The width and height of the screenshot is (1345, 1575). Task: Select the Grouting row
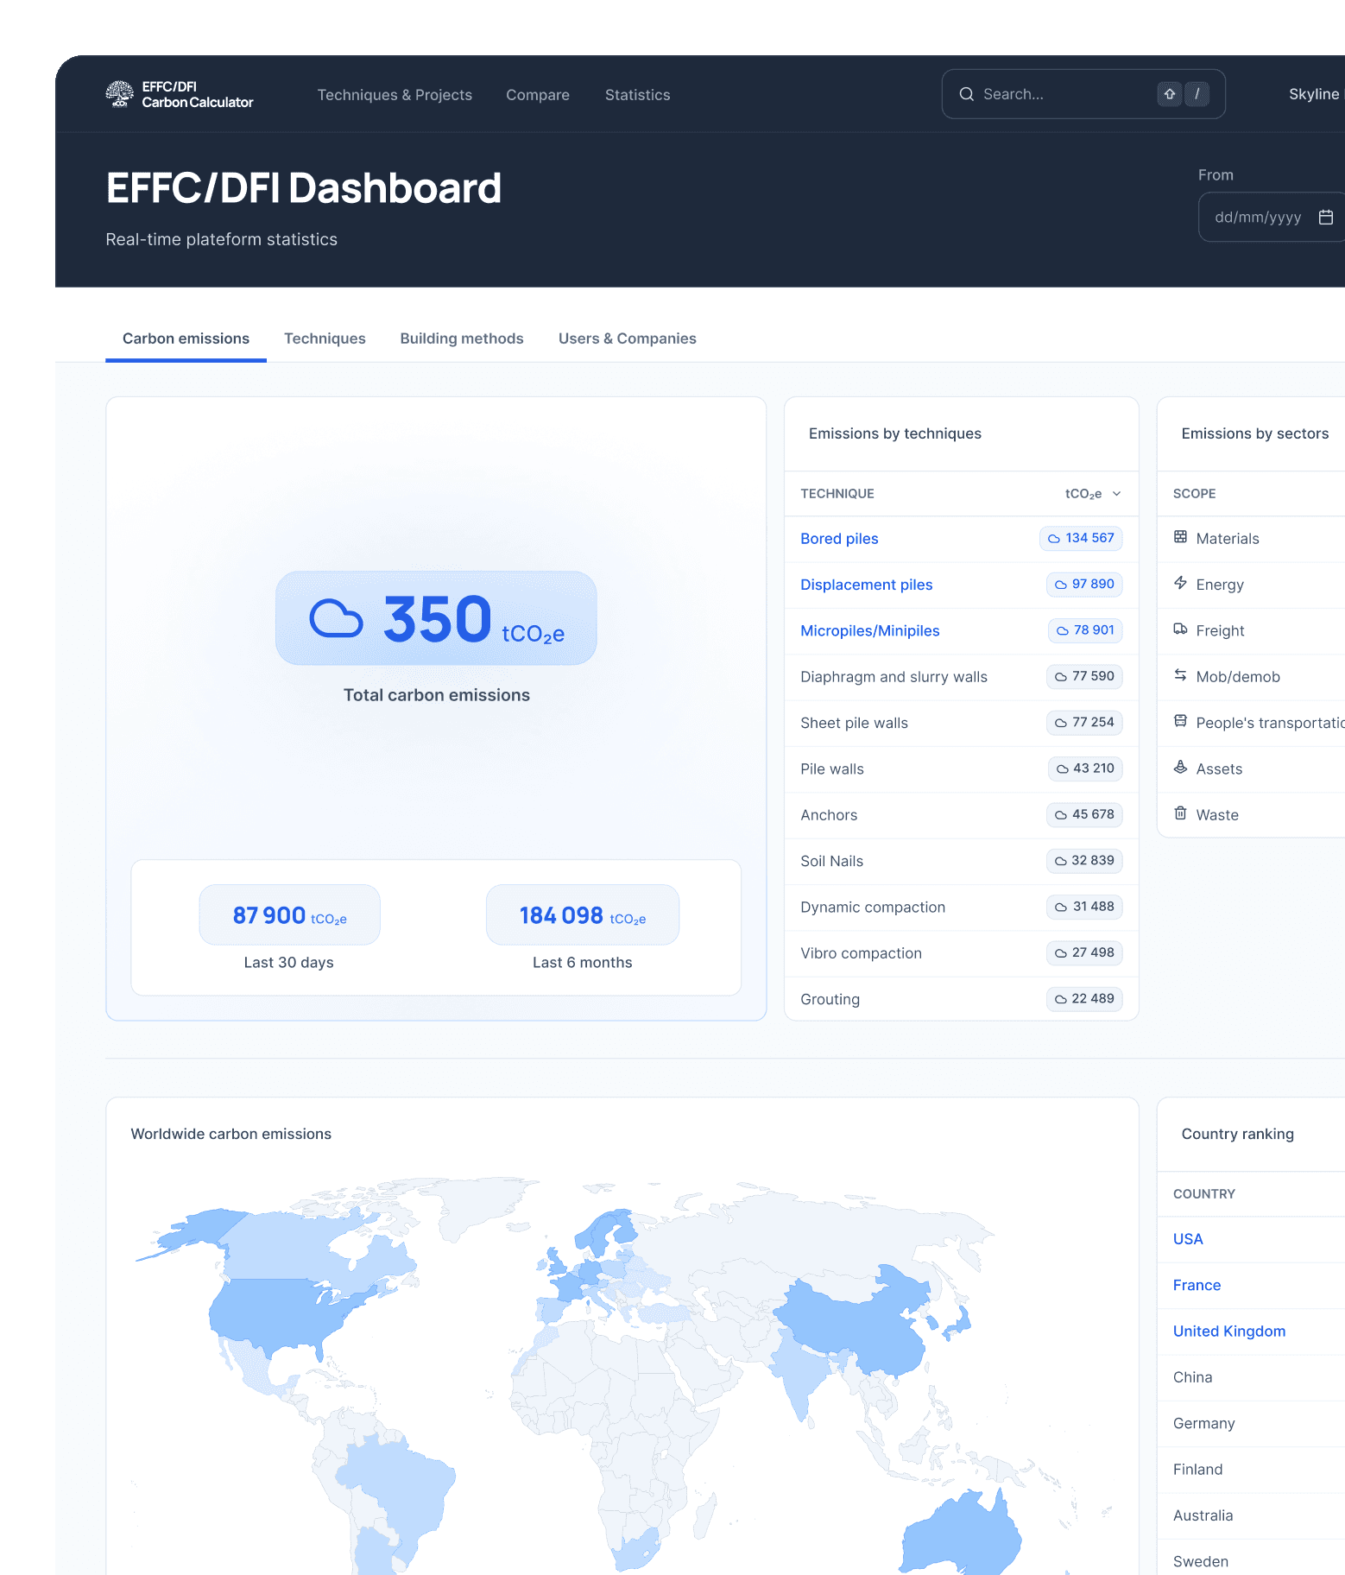coord(962,999)
